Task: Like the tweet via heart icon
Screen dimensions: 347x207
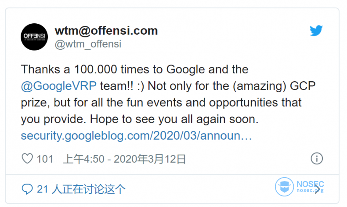Action: coord(27,159)
